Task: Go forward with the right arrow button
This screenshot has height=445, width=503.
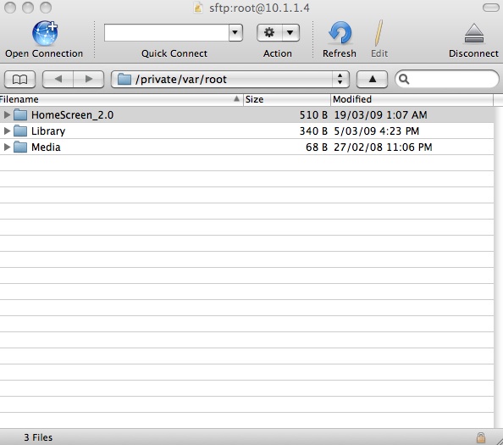Action: click(x=89, y=79)
